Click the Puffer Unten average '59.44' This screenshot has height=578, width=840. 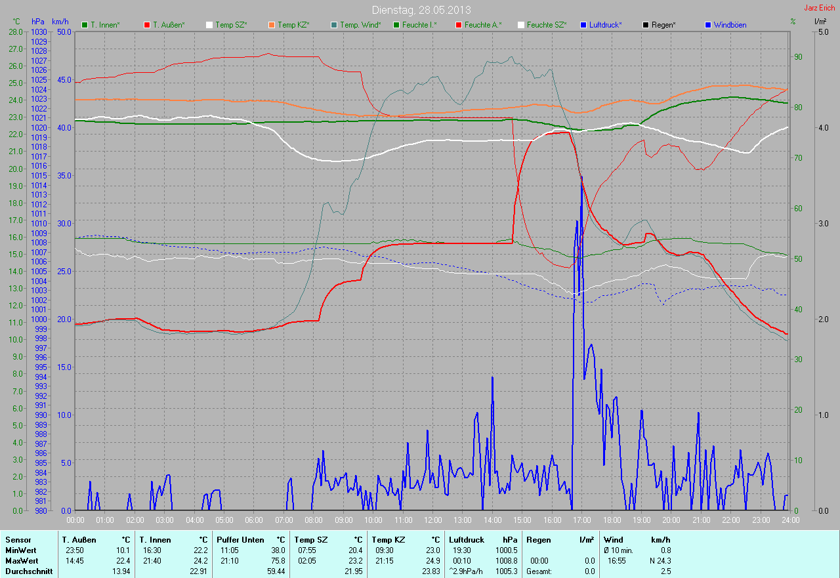(x=276, y=571)
